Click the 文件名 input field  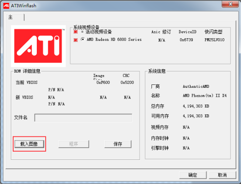[x=83, y=118]
